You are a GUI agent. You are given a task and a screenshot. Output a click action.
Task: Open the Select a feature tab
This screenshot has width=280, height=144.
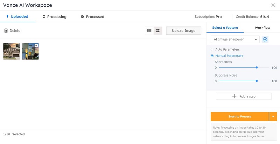coord(225,28)
